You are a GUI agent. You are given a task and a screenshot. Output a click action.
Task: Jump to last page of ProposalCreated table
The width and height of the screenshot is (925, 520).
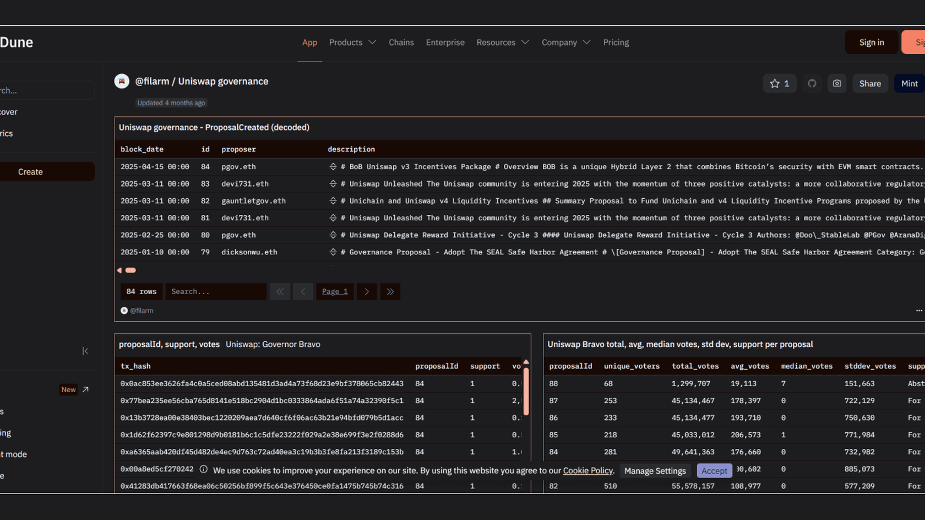390,291
